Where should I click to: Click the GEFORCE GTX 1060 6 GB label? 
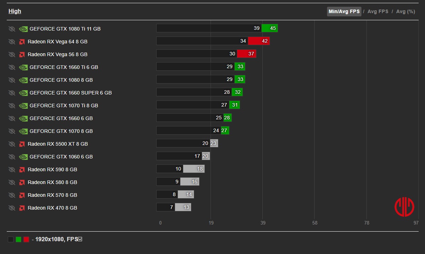(61, 157)
